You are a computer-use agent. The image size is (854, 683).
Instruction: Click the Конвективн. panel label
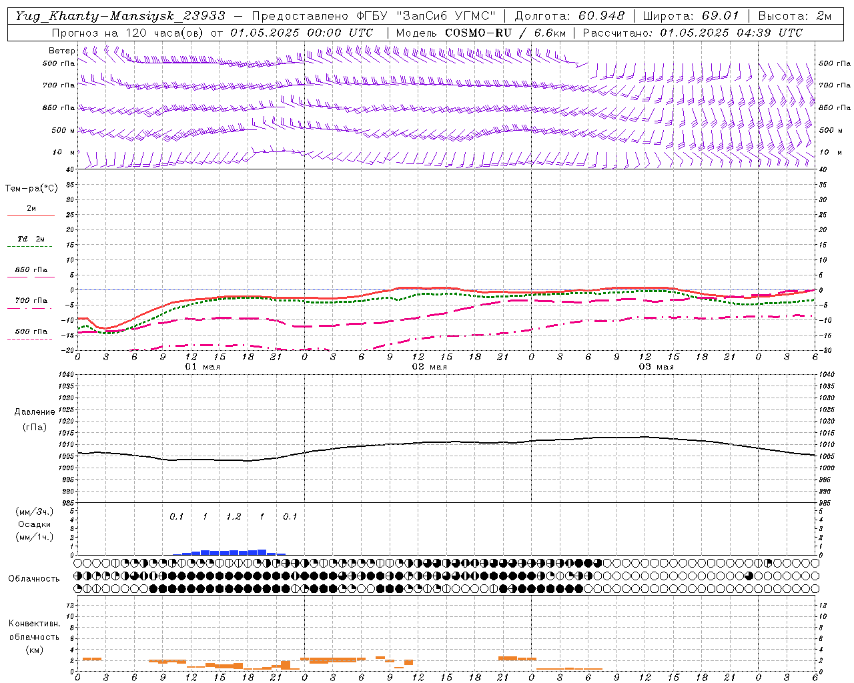click(x=34, y=624)
